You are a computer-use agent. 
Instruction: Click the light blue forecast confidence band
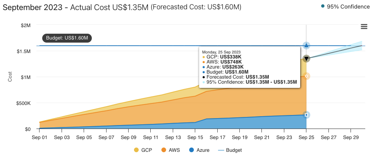click(x=349, y=48)
